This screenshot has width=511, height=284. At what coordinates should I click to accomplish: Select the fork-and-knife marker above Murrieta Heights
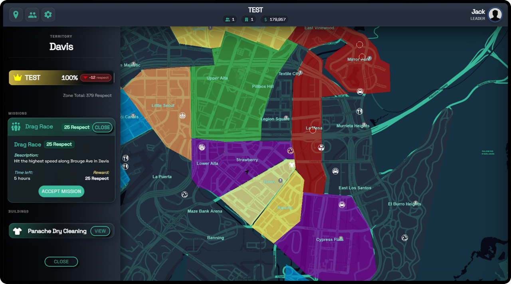pos(359,111)
